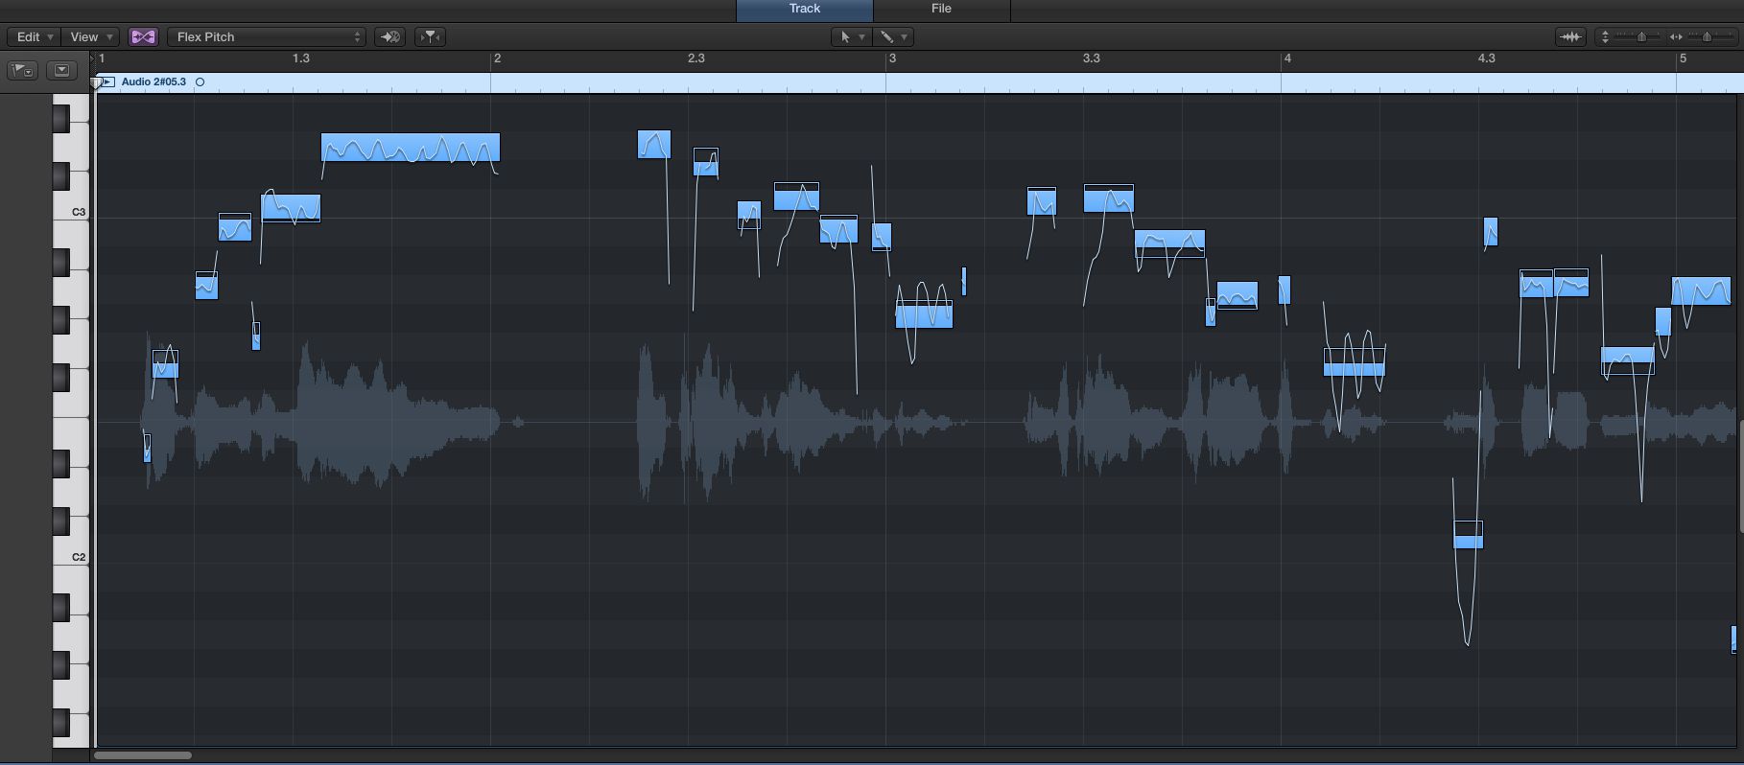Click position 2.3 on the ruler
This screenshot has height=765, width=1744.
(x=696, y=58)
